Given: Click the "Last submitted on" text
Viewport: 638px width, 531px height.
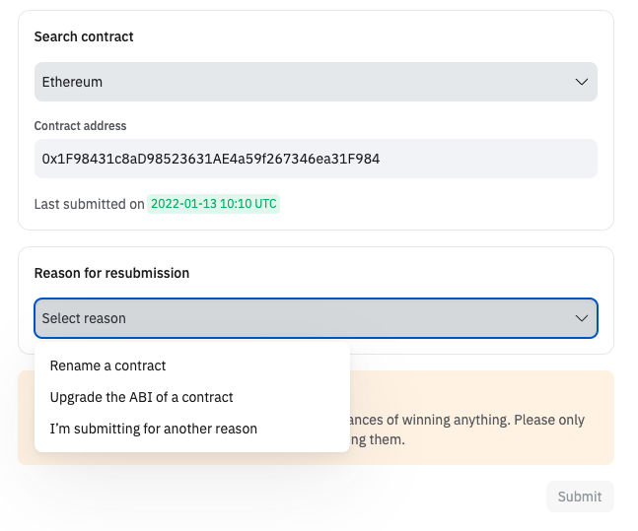Looking at the screenshot, I should (89, 204).
